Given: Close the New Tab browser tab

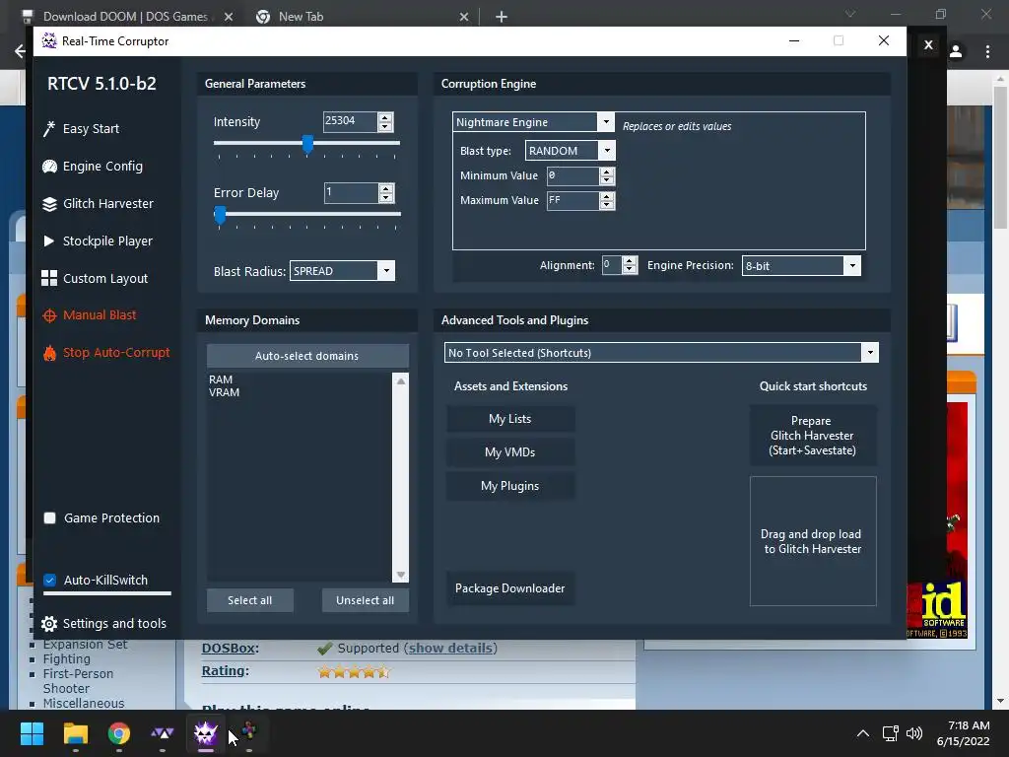Looking at the screenshot, I should 464,17.
